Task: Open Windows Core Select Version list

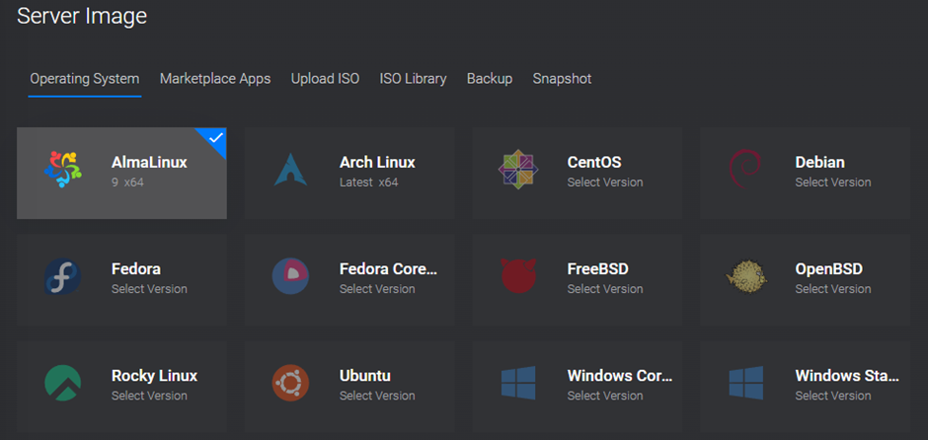Action: [605, 396]
